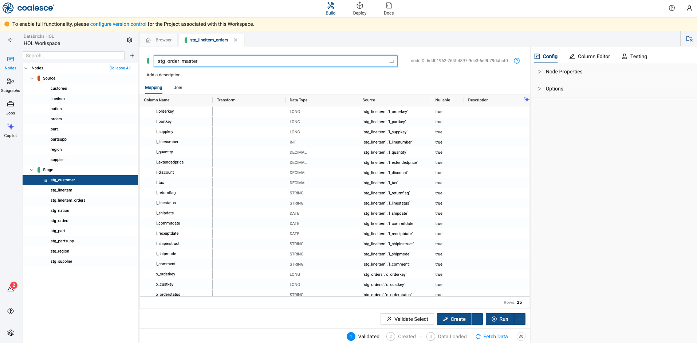Select the lineitem source node
This screenshot has width=697, height=343.
pos(80,98)
